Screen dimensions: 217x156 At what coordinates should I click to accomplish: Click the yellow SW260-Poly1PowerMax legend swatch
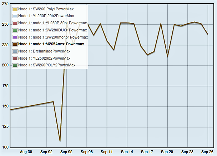pos(15,9)
